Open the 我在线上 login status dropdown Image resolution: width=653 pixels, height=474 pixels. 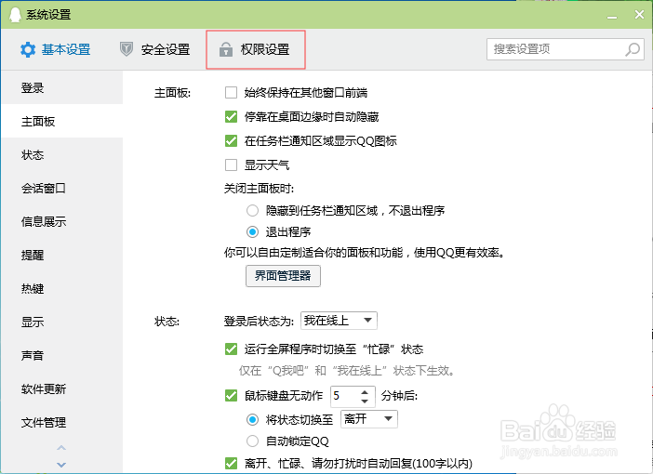click(x=339, y=321)
